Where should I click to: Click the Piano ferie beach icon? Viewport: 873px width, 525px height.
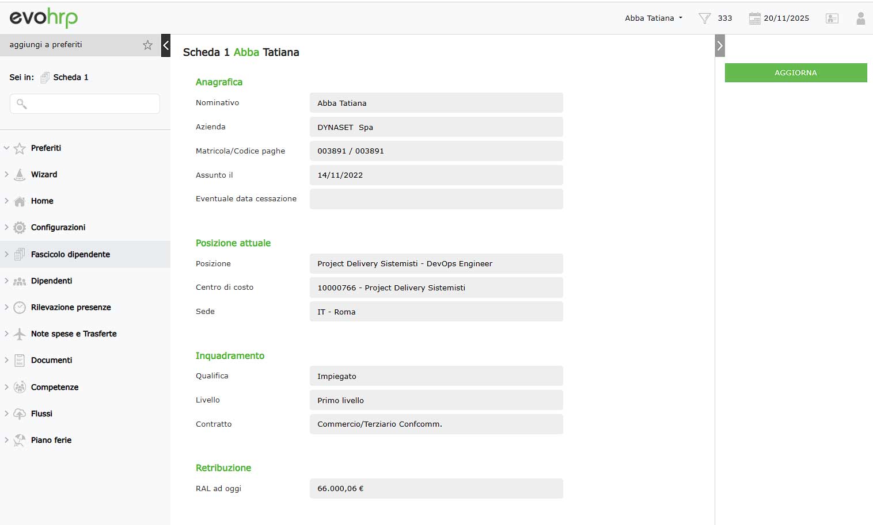pyautogui.click(x=20, y=440)
